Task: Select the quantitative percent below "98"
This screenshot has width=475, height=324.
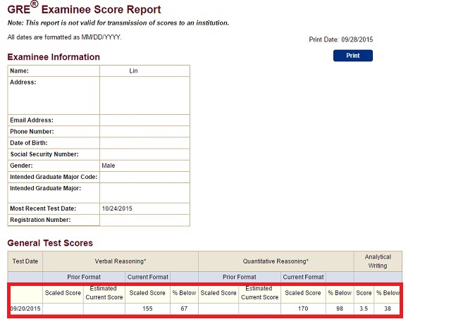Action: pos(340,309)
